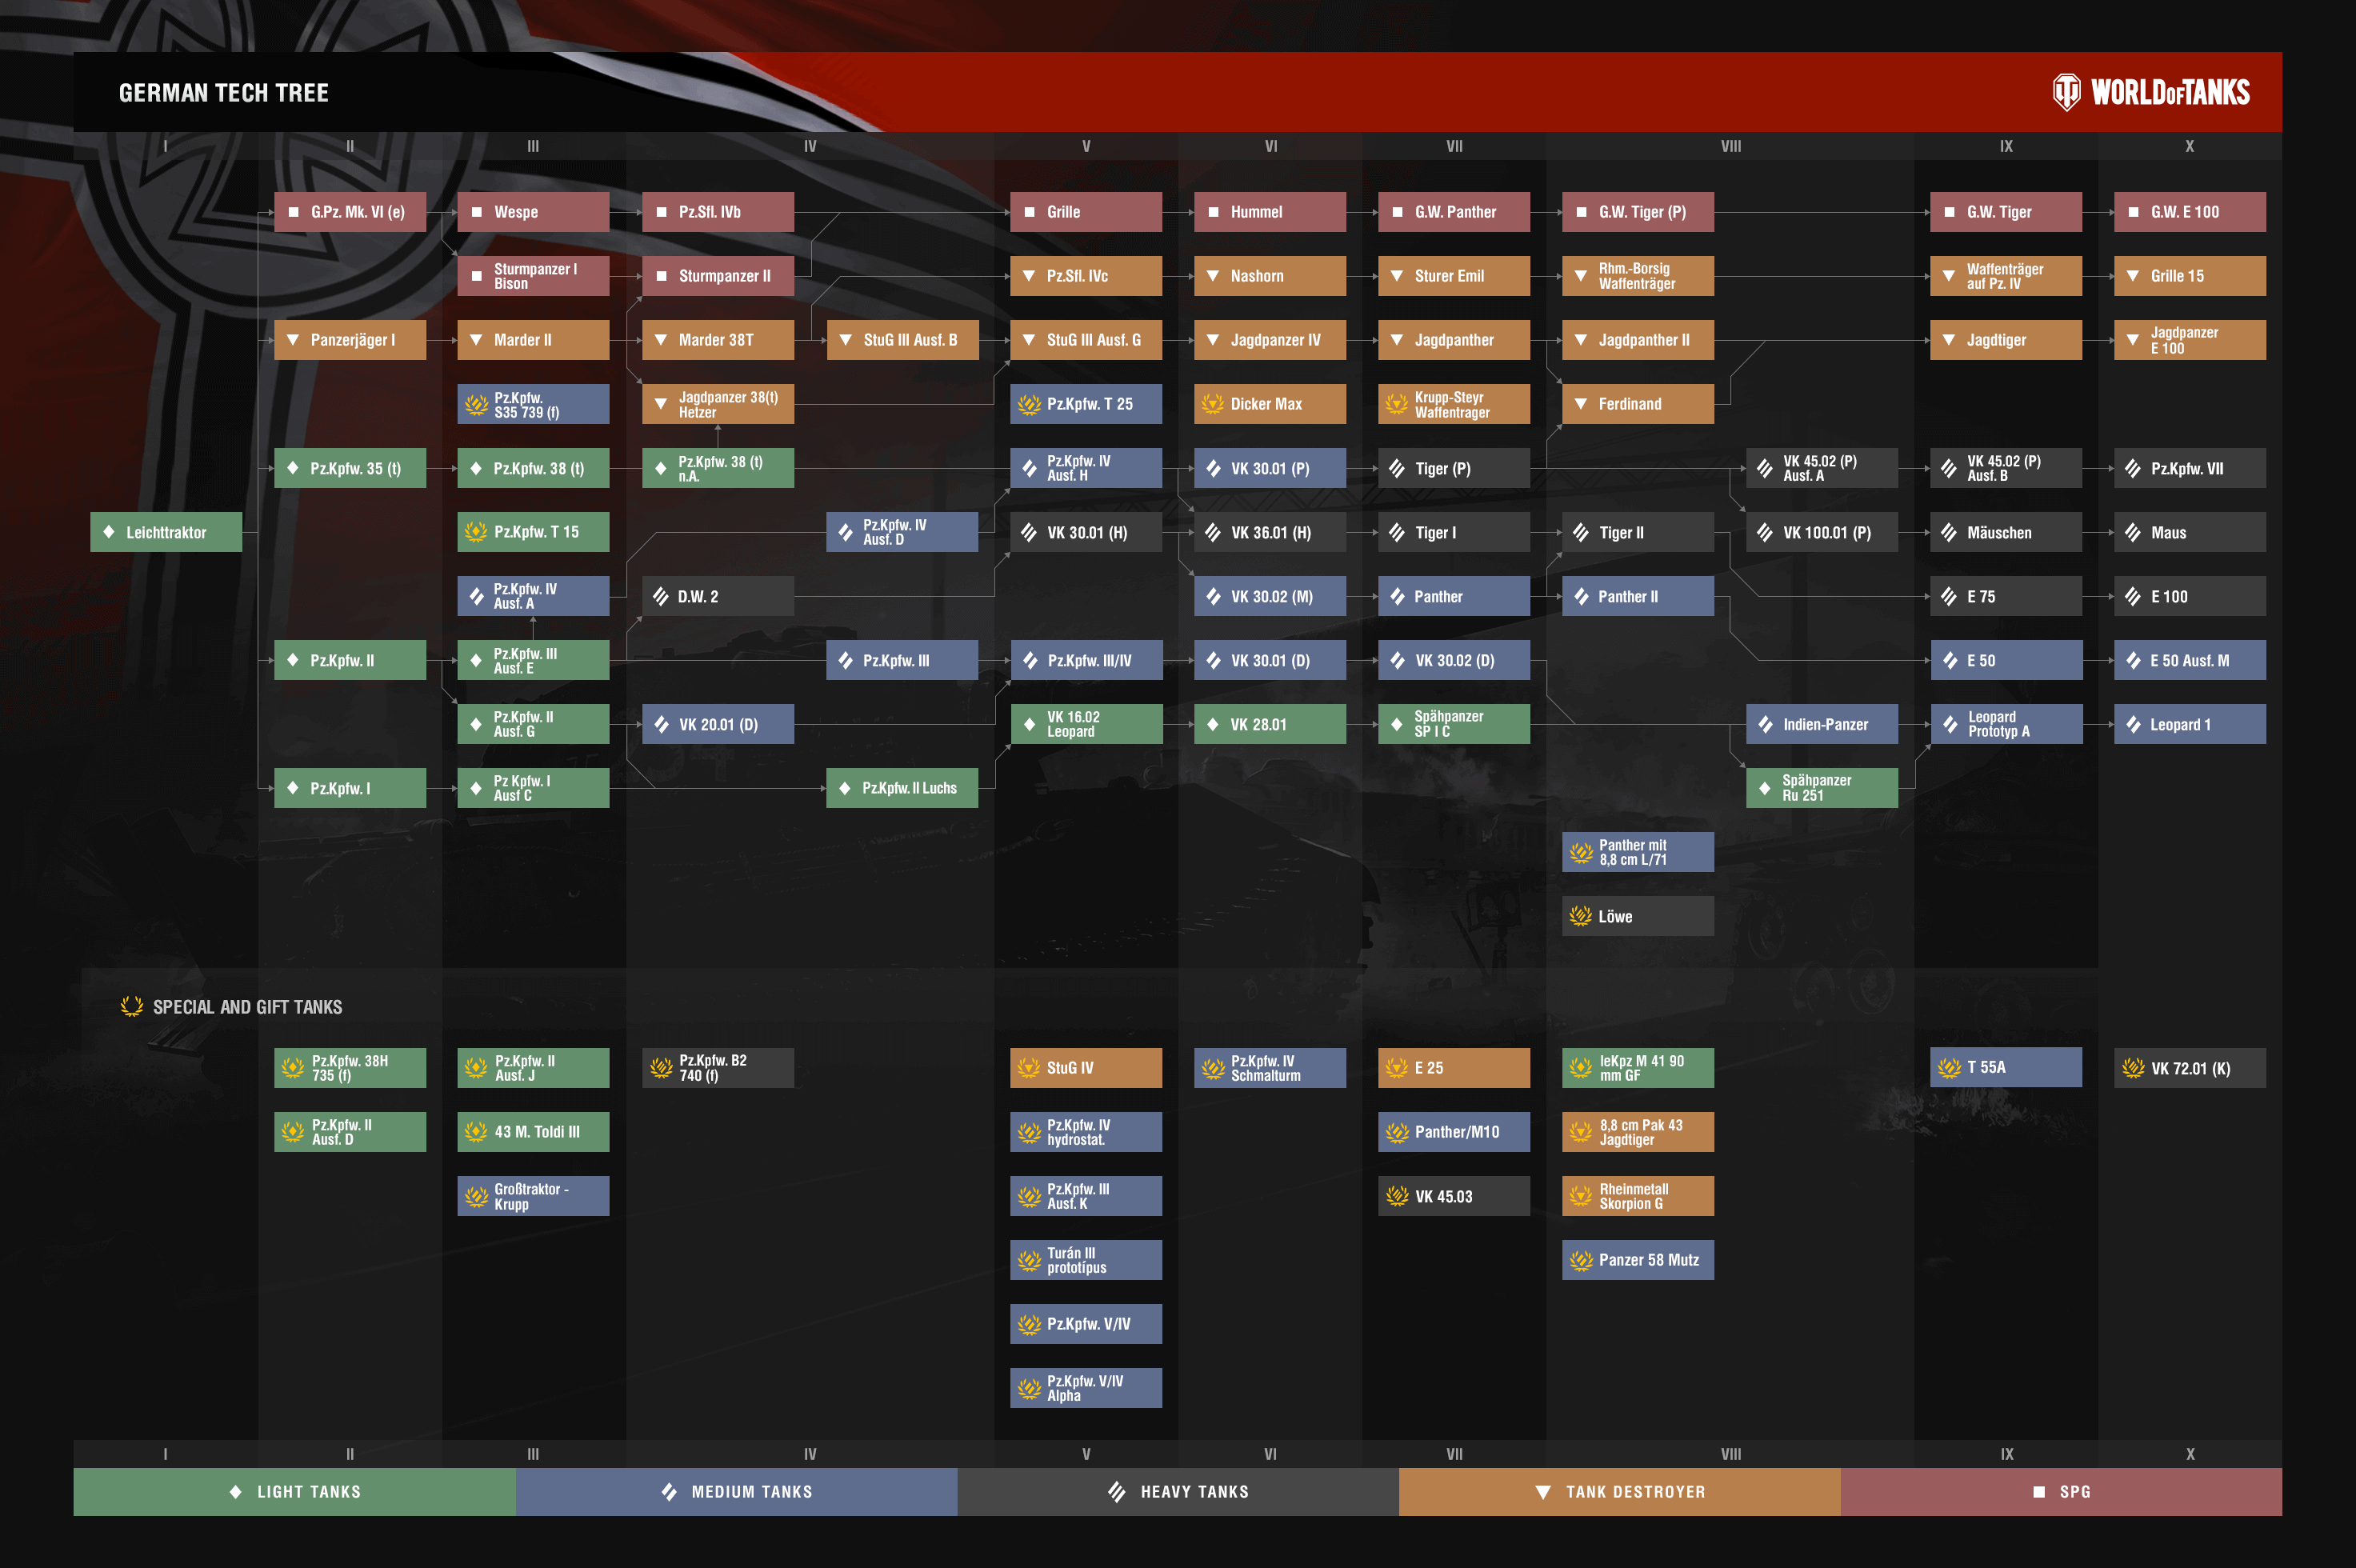This screenshot has height=1568, width=2356.
Task: Open the Jagdpanzer 38(t) Hetzer node
Action: click(x=718, y=404)
